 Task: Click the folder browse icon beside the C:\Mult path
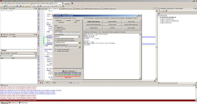point(79,43)
